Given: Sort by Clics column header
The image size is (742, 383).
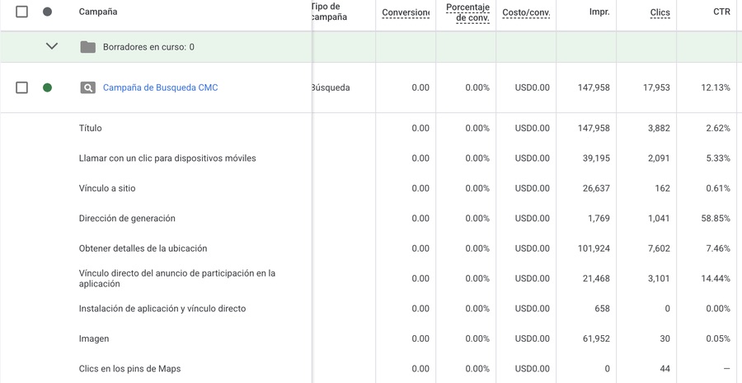Looking at the screenshot, I should tap(660, 12).
